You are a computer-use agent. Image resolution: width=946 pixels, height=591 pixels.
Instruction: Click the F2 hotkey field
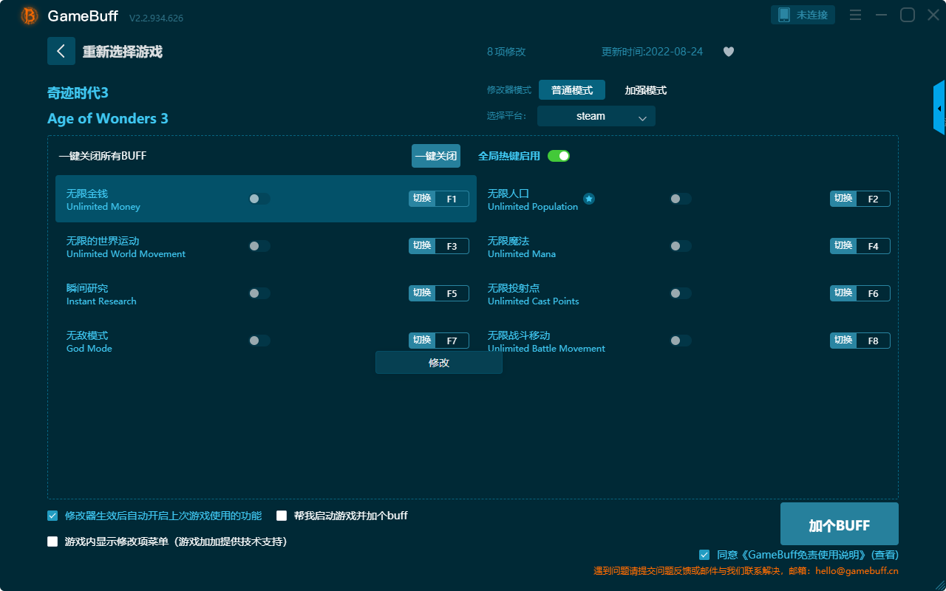point(873,199)
